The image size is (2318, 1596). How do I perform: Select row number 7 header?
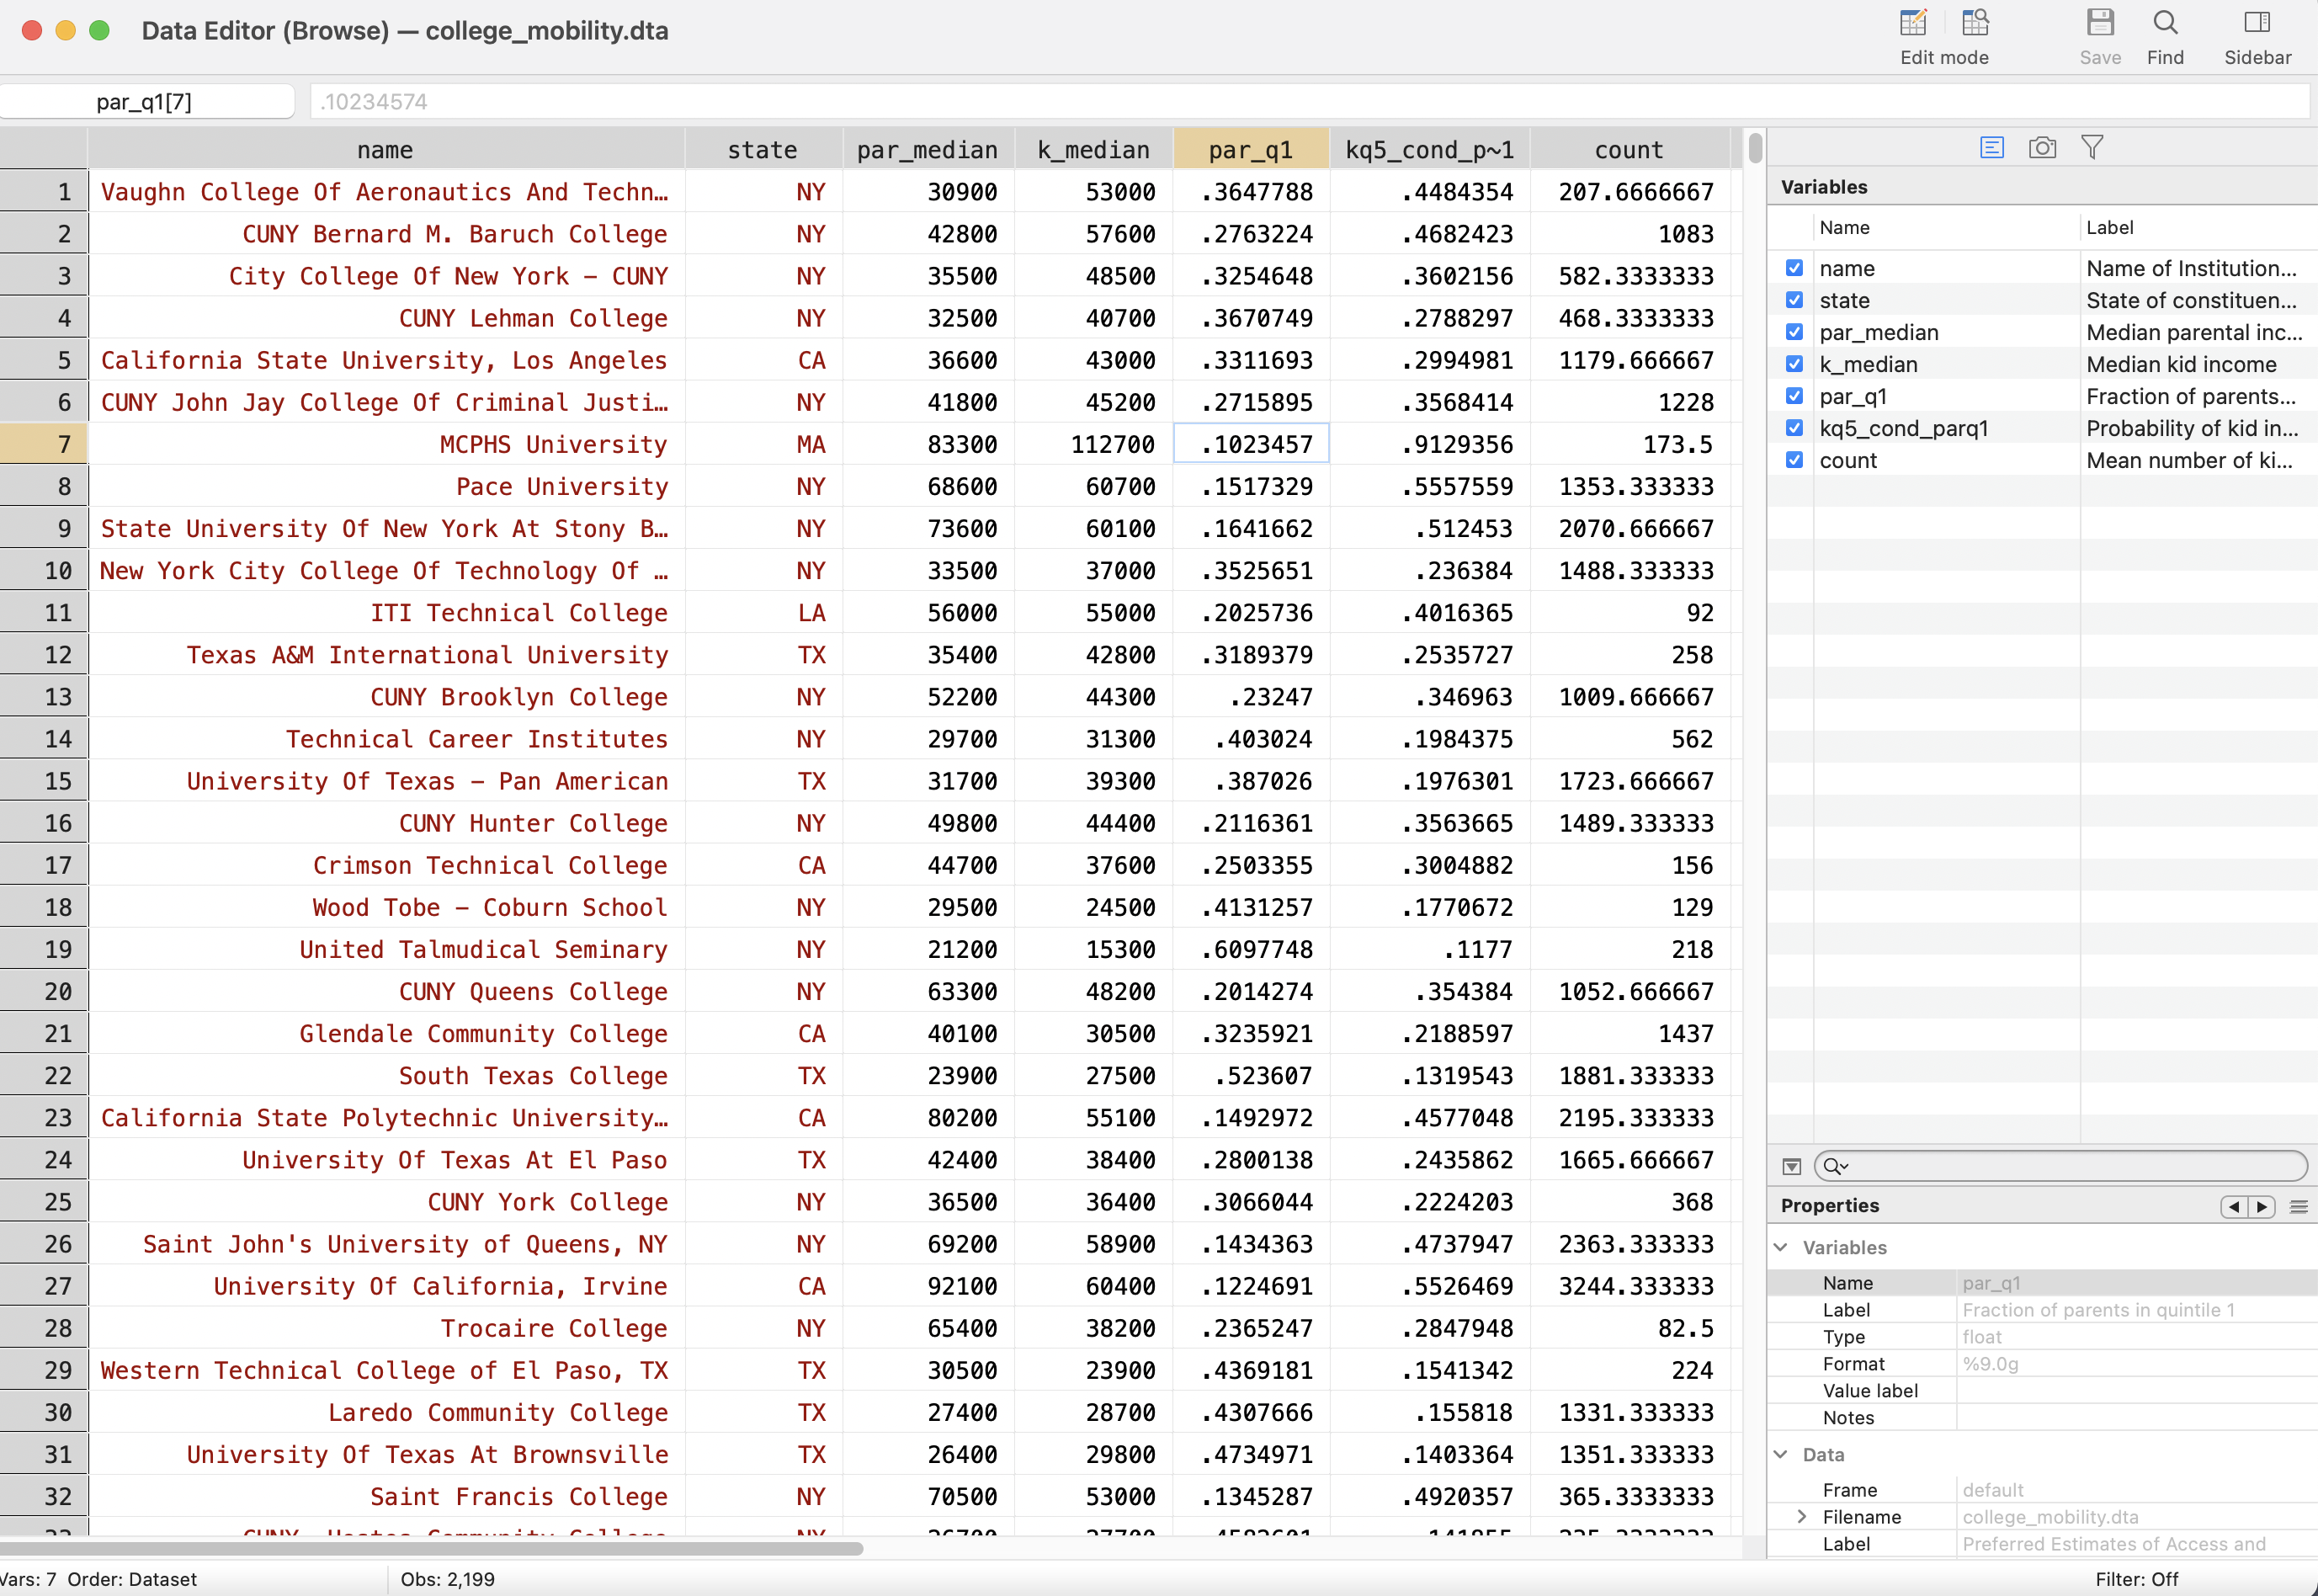(x=44, y=444)
